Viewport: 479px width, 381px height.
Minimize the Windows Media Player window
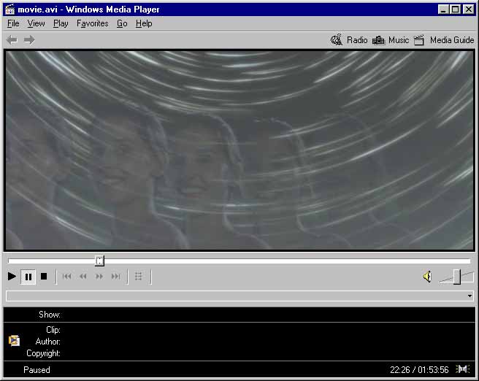coord(442,9)
